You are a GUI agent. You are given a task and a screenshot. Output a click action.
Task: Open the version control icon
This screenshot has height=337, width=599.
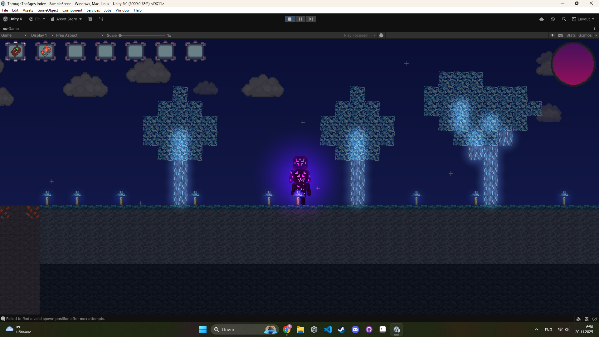tap(101, 19)
